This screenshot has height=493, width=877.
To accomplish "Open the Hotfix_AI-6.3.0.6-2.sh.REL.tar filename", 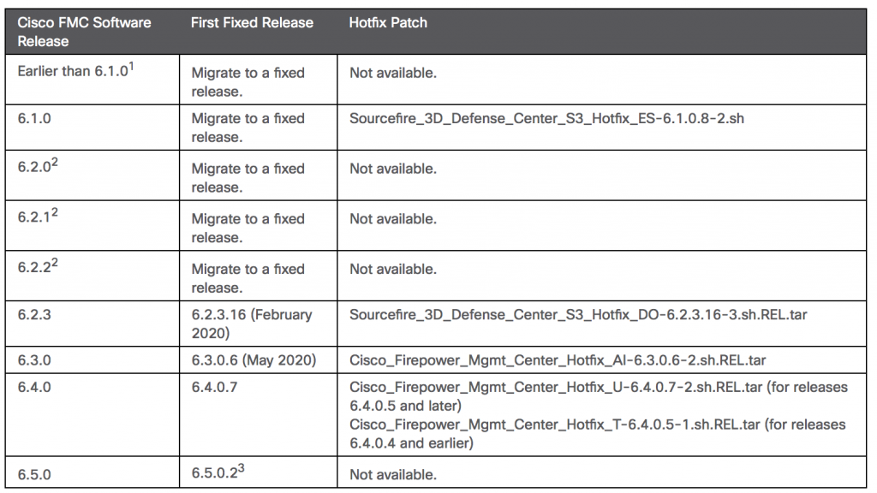I will tap(558, 360).
